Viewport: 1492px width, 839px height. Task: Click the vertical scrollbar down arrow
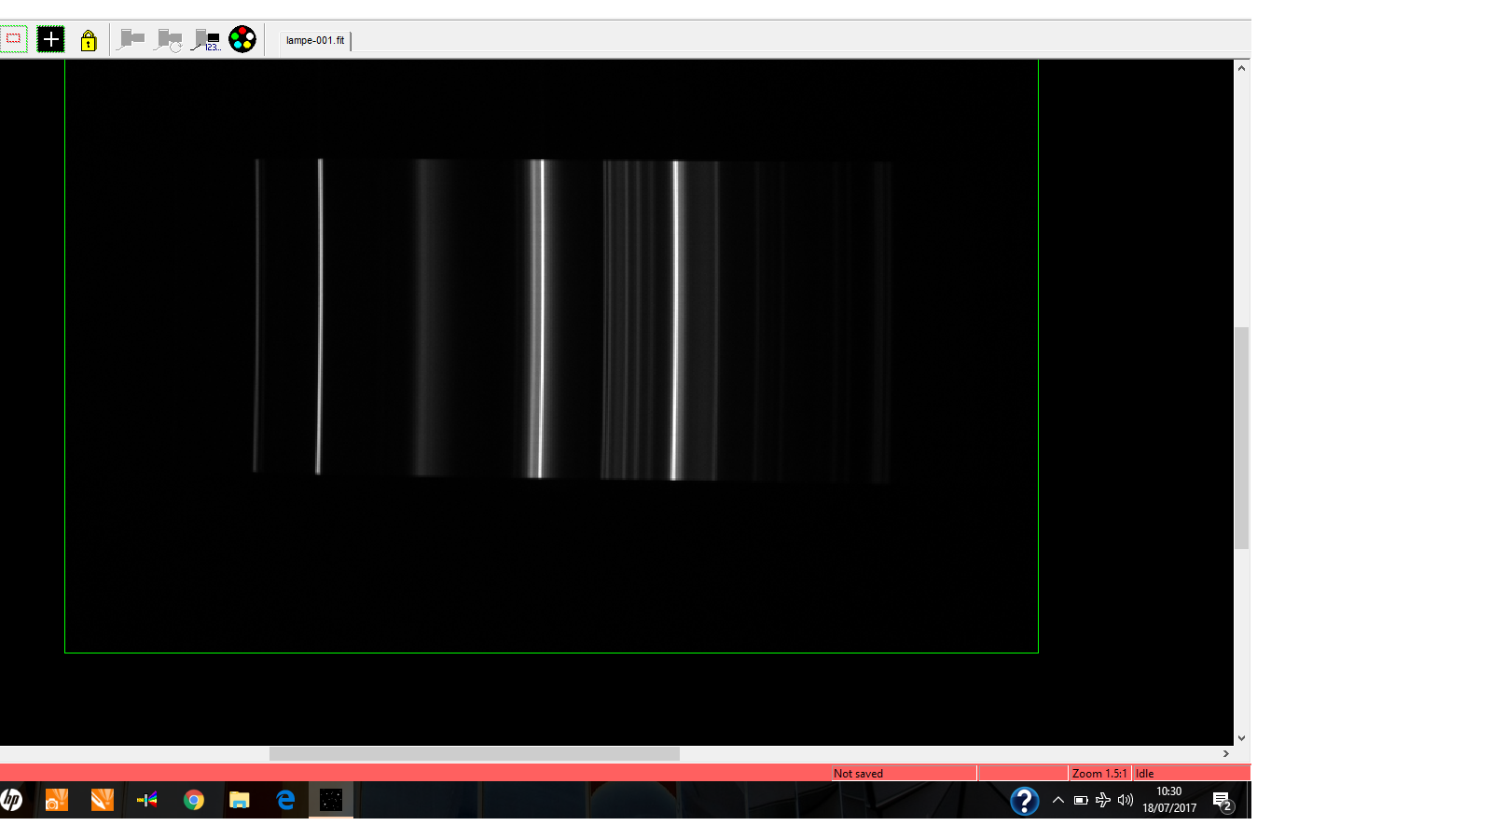point(1241,737)
